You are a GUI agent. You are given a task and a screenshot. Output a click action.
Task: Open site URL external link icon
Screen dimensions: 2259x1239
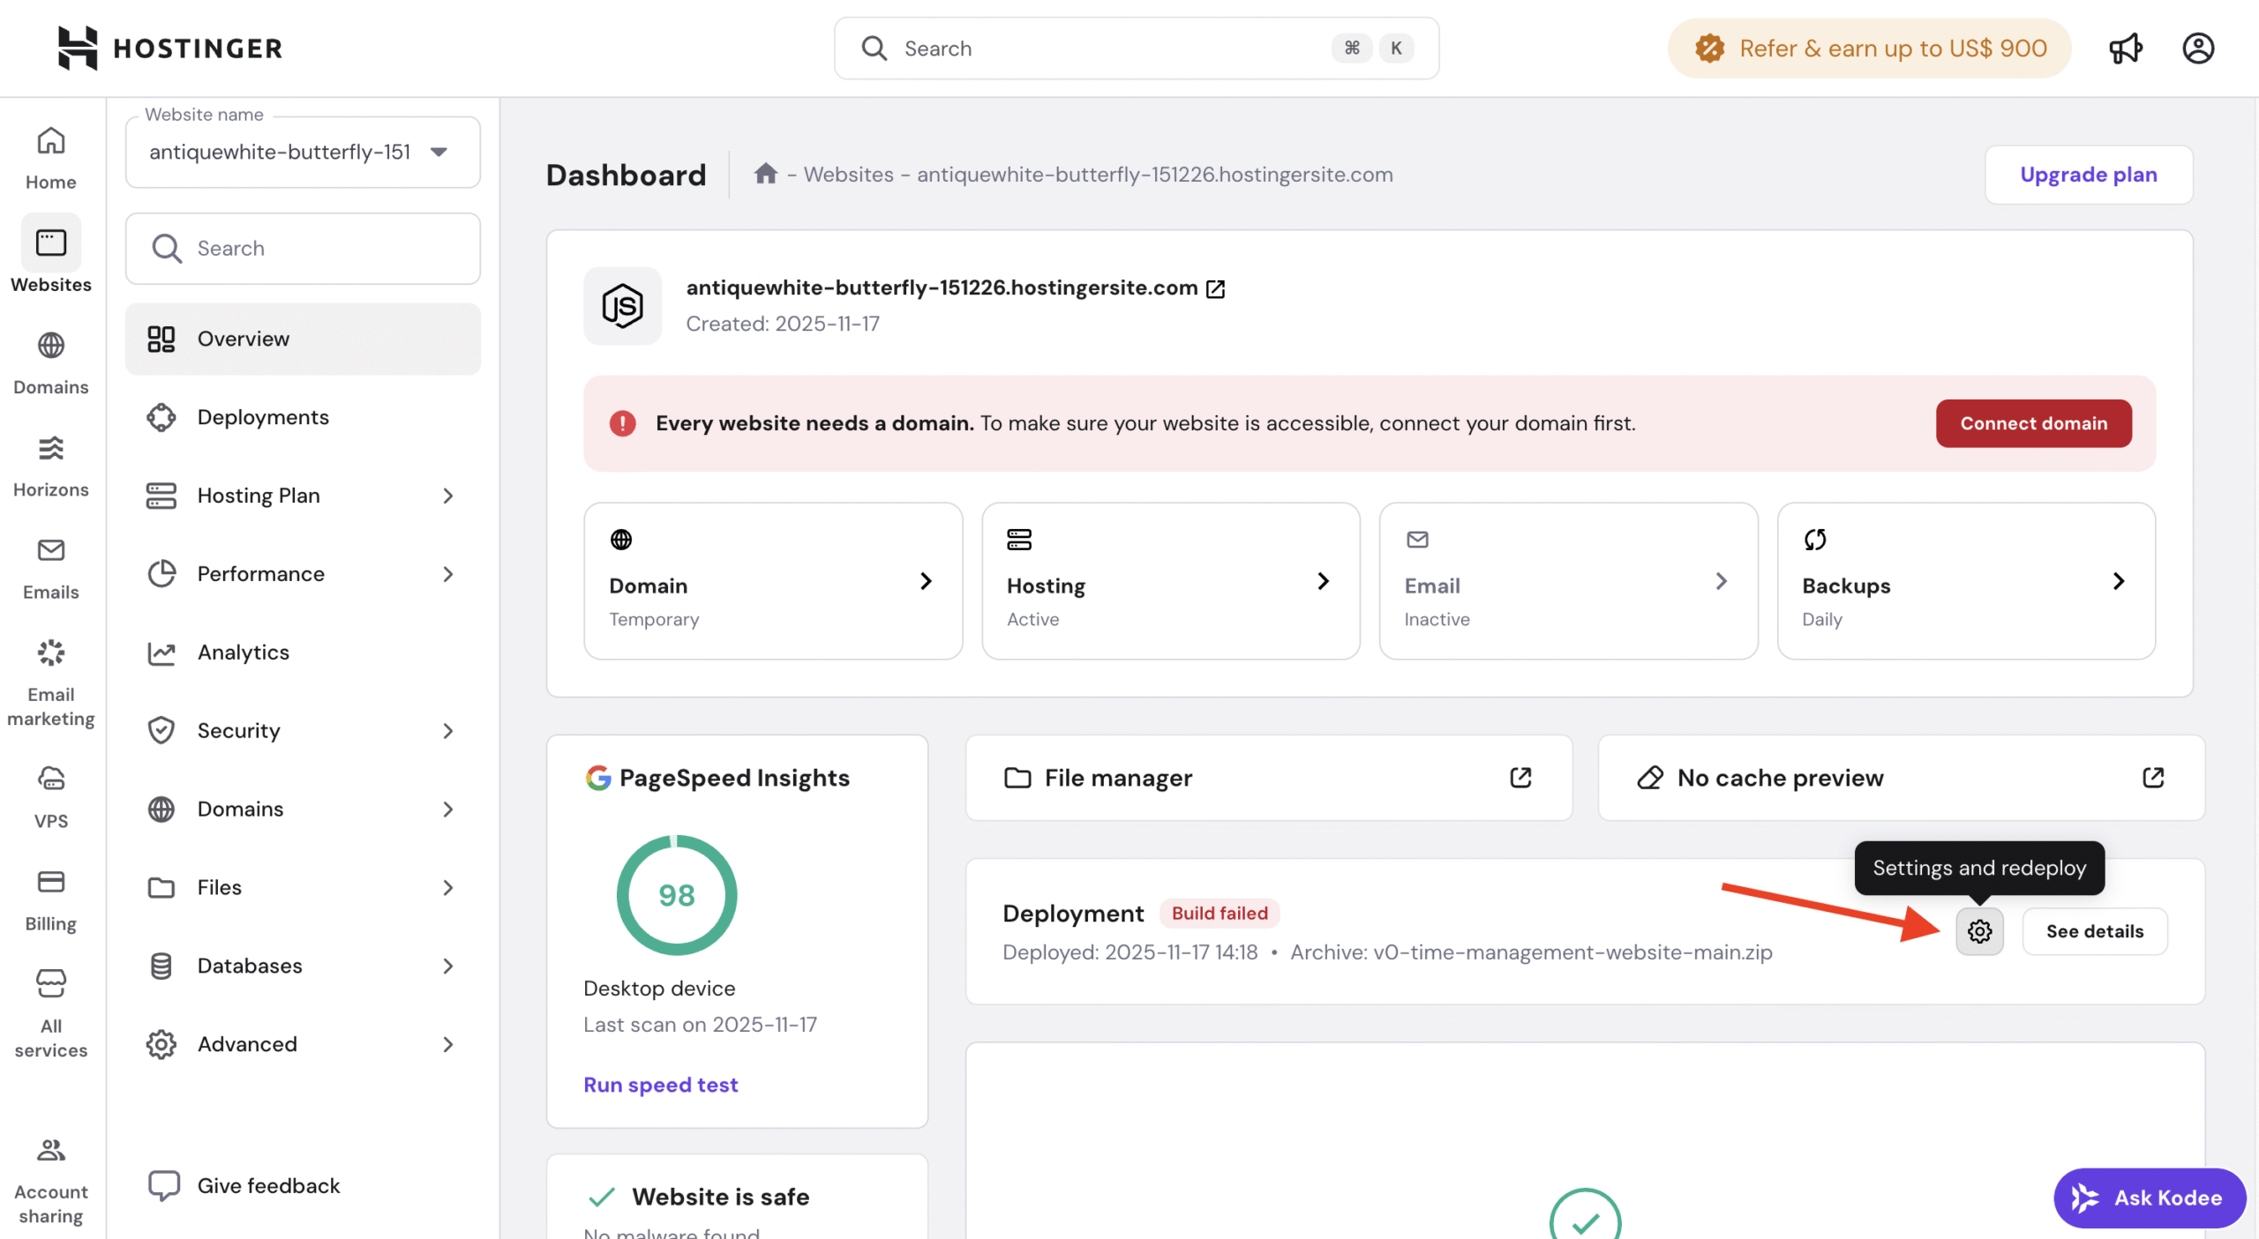(x=1215, y=288)
